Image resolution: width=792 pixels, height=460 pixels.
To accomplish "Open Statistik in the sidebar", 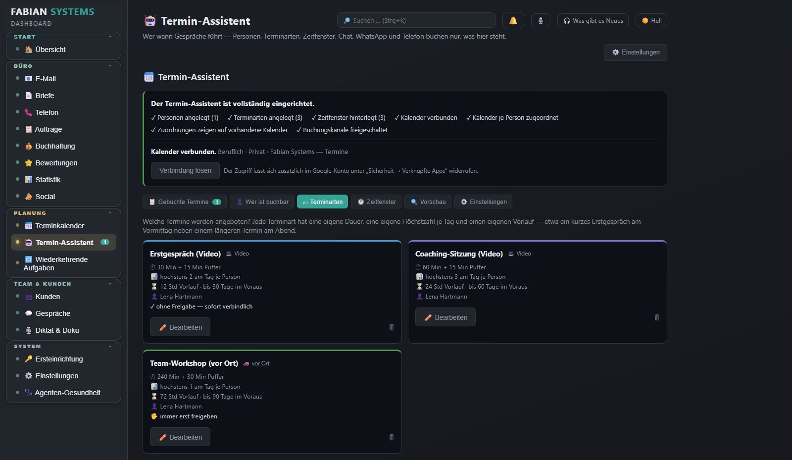I will tap(63, 180).
